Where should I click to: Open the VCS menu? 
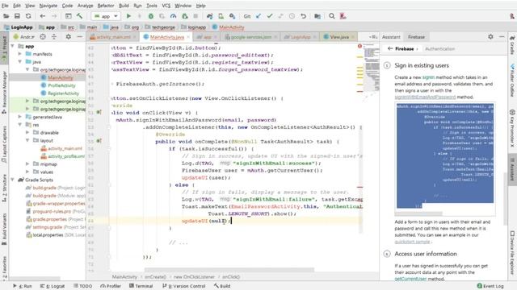pos(166,6)
